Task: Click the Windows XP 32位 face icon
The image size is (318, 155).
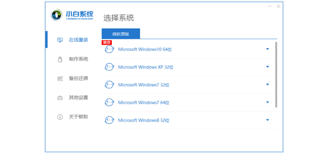Action: tap(109, 67)
